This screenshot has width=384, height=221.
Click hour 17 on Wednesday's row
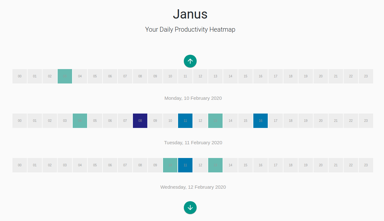click(x=275, y=165)
